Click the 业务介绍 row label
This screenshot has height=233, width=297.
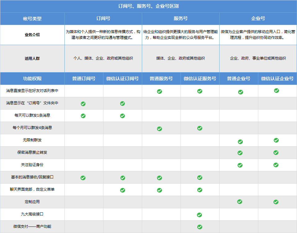point(32,35)
